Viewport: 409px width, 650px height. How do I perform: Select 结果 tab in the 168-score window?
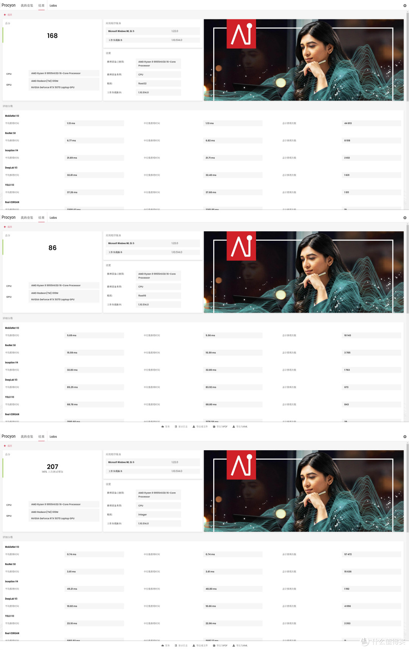[x=41, y=6]
